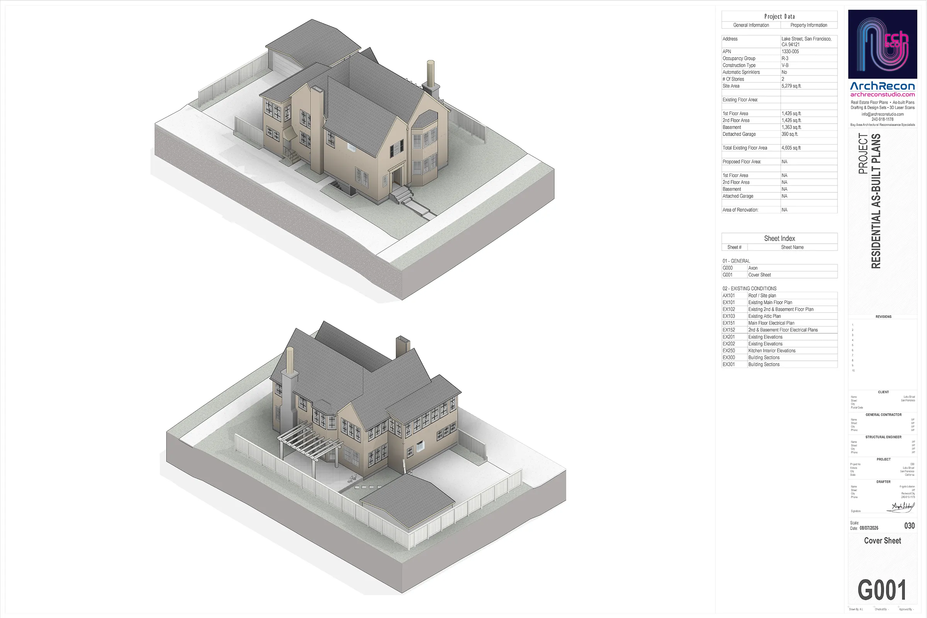
Task: Click sheet number 'EX301' in the index
Action: (728, 365)
